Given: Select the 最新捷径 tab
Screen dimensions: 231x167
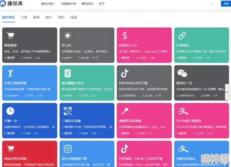Looking at the screenshot, I should [x=9, y=18].
